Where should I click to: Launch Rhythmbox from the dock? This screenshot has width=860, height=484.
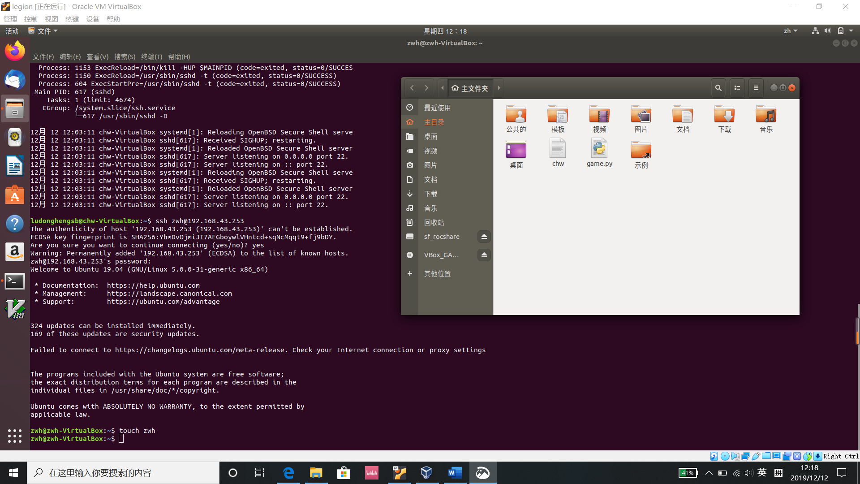pos(15,137)
